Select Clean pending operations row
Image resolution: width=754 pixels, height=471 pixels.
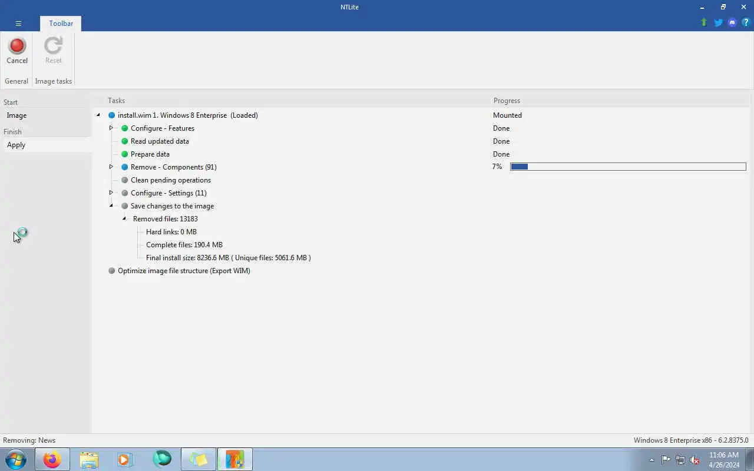pyautogui.click(x=171, y=180)
